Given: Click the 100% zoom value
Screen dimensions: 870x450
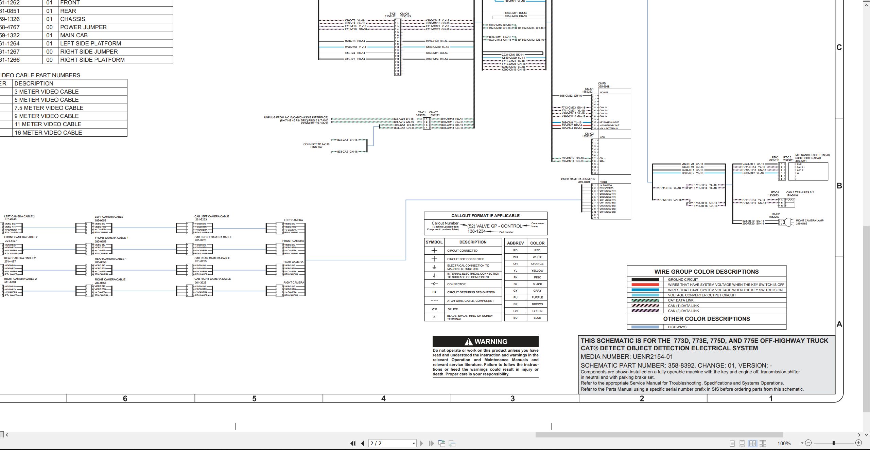Looking at the screenshot, I should tap(784, 444).
